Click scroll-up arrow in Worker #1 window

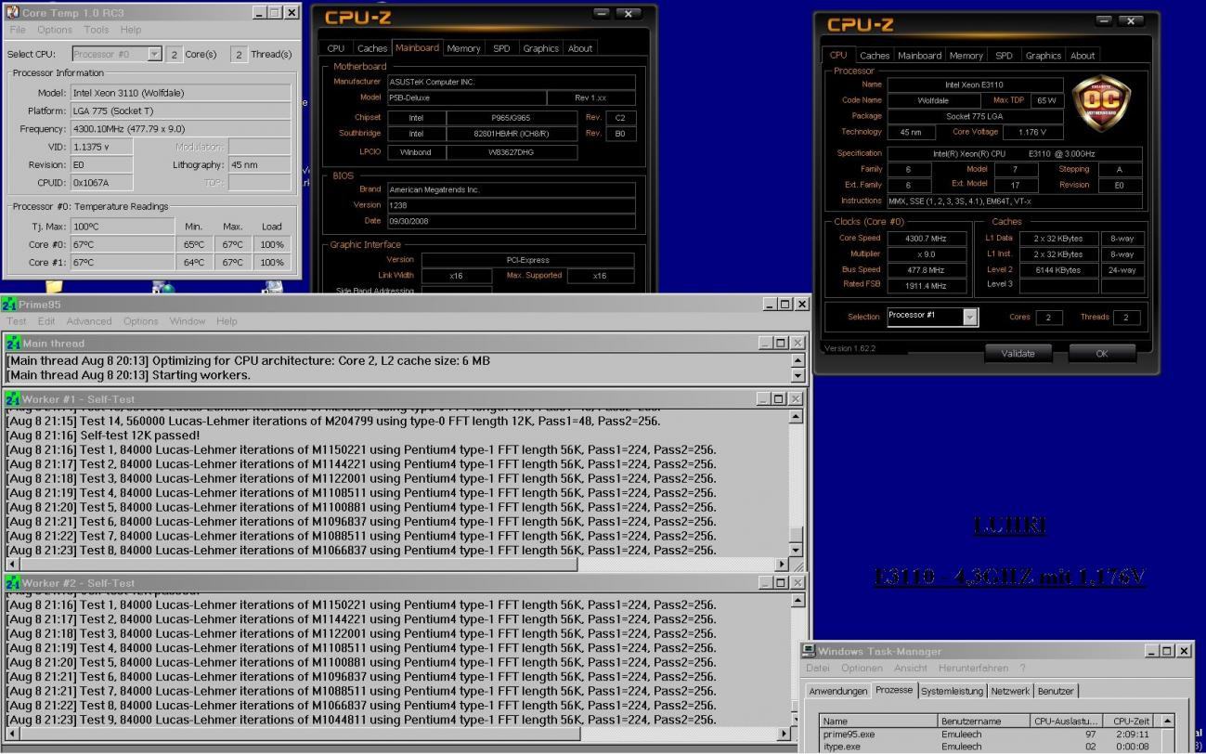797,416
